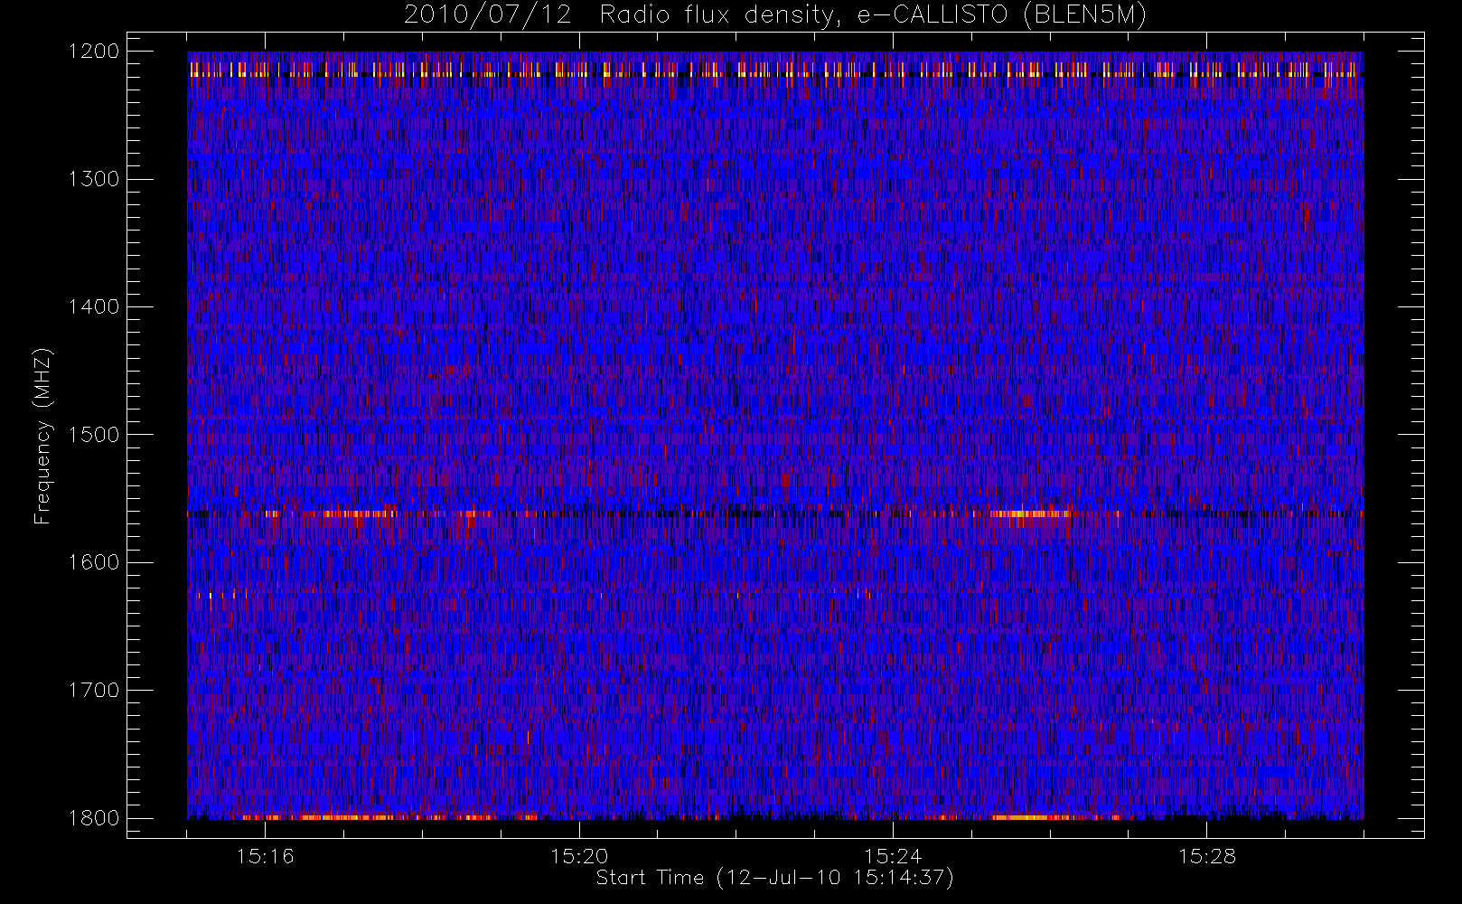Select the 1500 frequency tick label
The height and width of the screenshot is (904, 1462).
94,434
